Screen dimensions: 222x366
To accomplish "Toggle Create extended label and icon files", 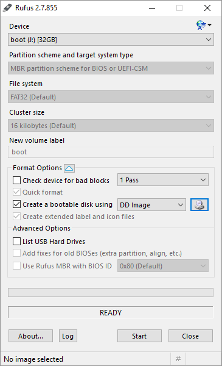I will 17,217.
